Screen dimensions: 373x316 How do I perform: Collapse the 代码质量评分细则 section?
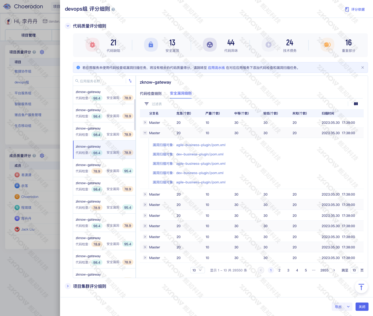pos(68,26)
